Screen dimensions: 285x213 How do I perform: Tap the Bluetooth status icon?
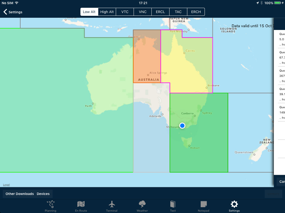262,3
